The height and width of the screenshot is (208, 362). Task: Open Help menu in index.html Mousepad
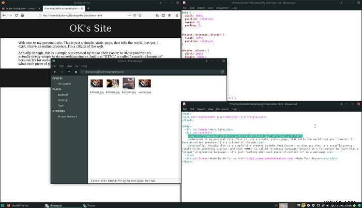[x=234, y=109]
